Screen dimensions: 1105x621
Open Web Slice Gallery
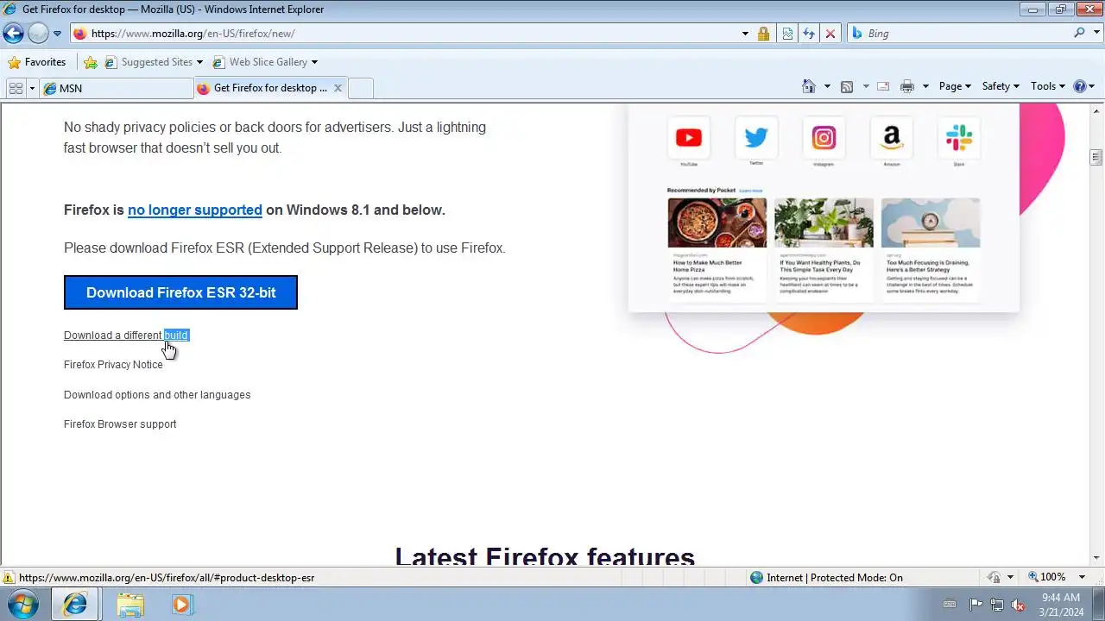coord(265,62)
